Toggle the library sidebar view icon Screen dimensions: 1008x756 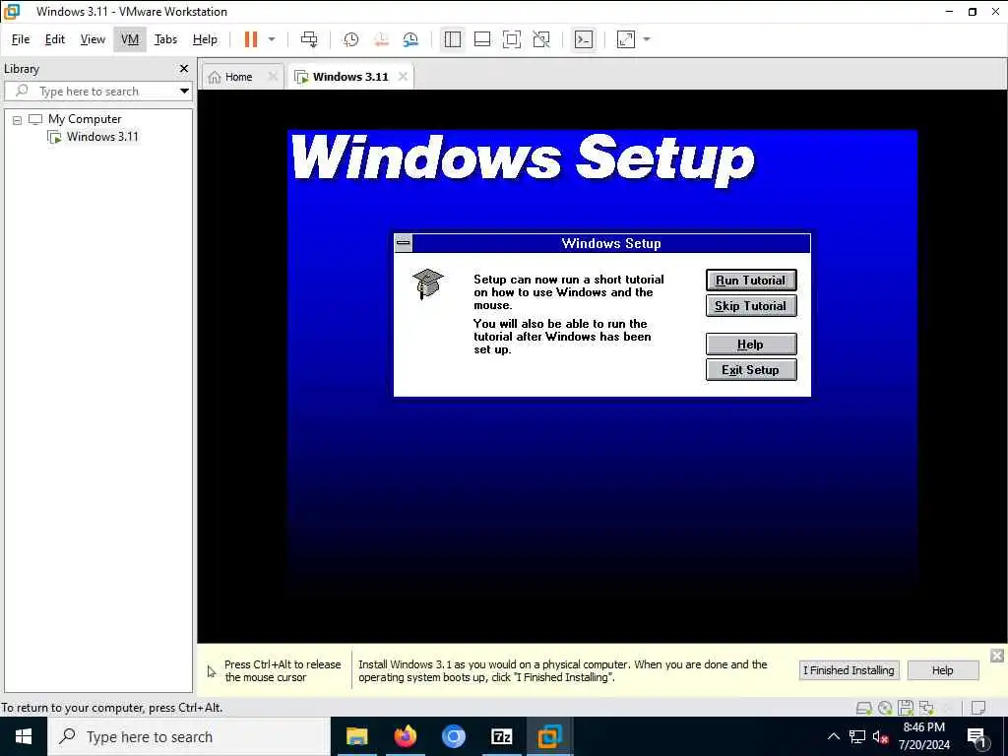pos(453,39)
